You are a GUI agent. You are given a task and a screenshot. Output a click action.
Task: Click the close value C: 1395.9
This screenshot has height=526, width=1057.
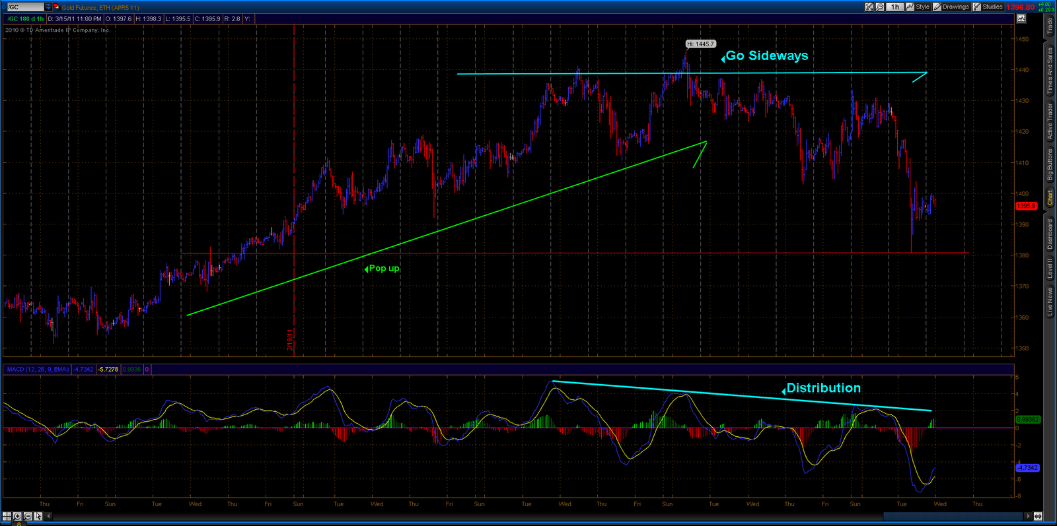coord(207,19)
